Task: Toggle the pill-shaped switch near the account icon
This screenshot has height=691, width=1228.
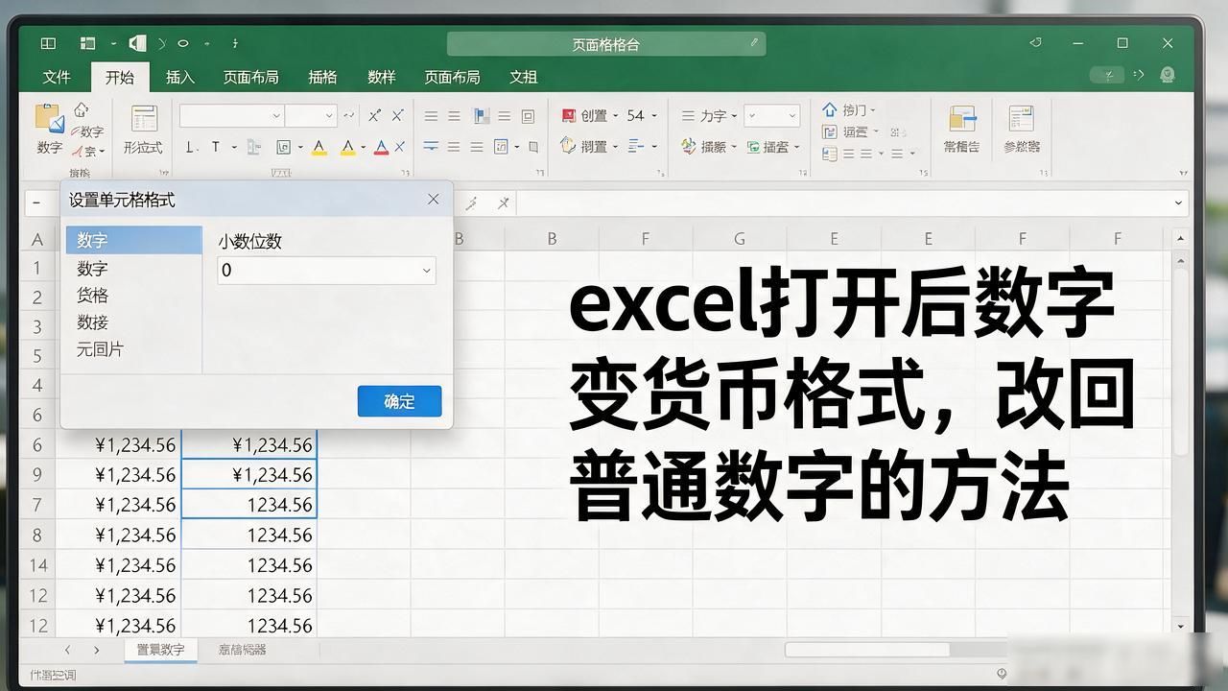Action: click(1108, 75)
